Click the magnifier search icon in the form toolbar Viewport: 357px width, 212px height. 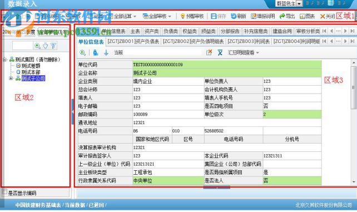point(83,53)
